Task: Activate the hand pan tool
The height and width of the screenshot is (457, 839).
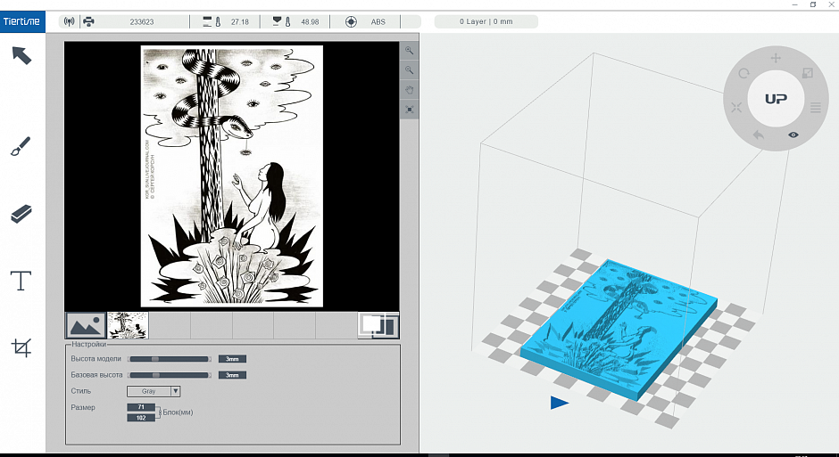Action: [410, 90]
